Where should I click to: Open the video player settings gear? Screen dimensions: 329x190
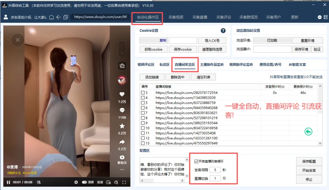76,182
